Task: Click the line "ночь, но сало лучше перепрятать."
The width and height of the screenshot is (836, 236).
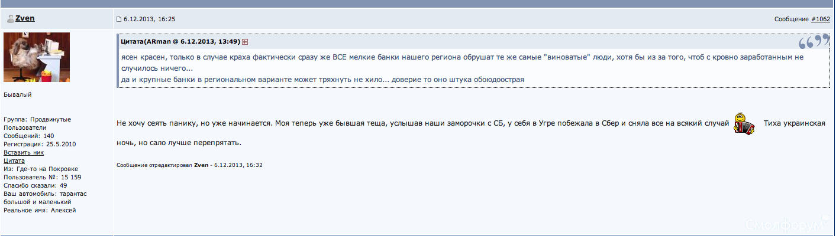Action: click(x=179, y=143)
